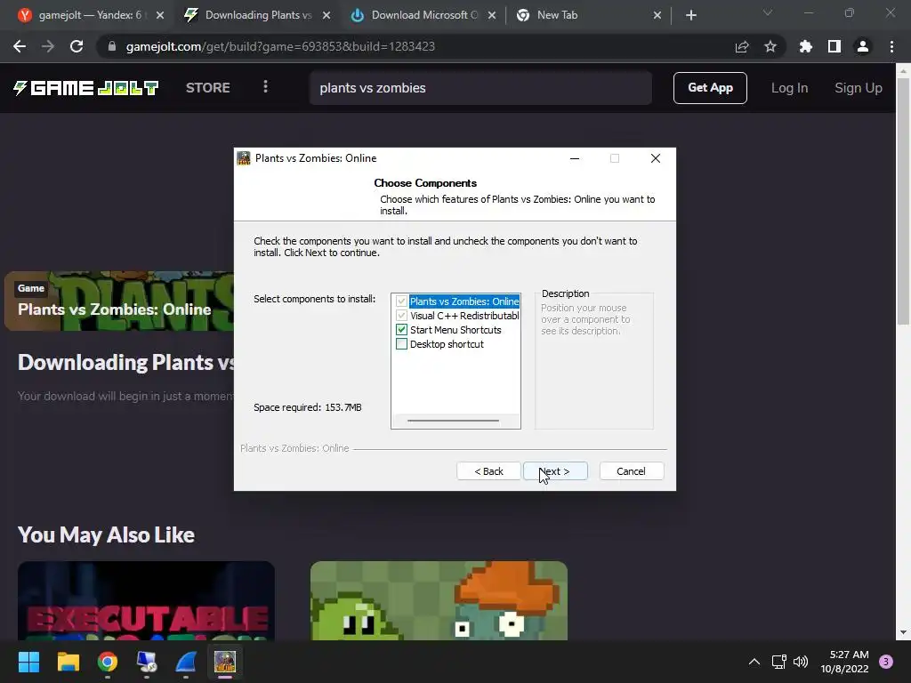Viewport: 911px width, 683px height.
Task: Go back with the Back button
Action: pos(488,471)
